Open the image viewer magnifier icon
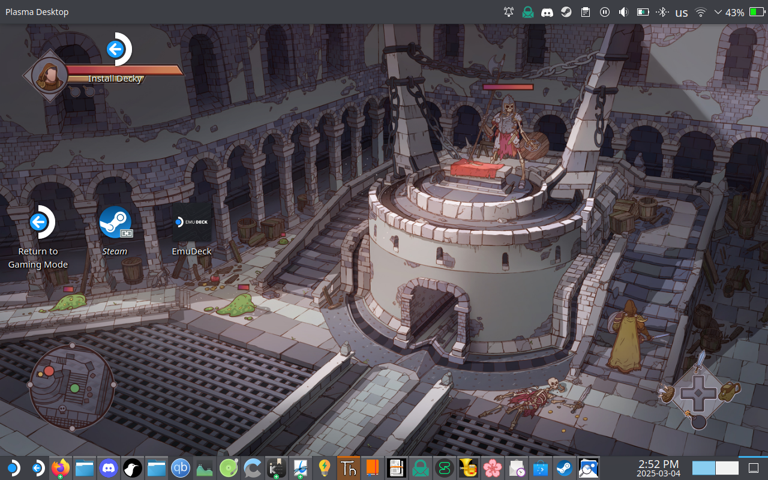 (589, 468)
